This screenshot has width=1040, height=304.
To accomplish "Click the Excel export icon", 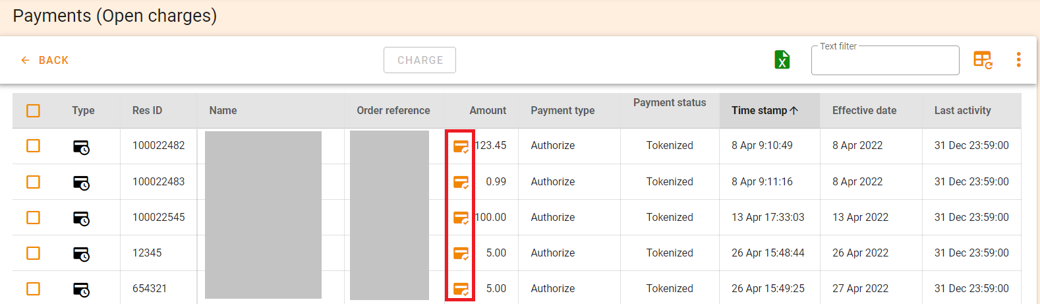I will tap(782, 60).
